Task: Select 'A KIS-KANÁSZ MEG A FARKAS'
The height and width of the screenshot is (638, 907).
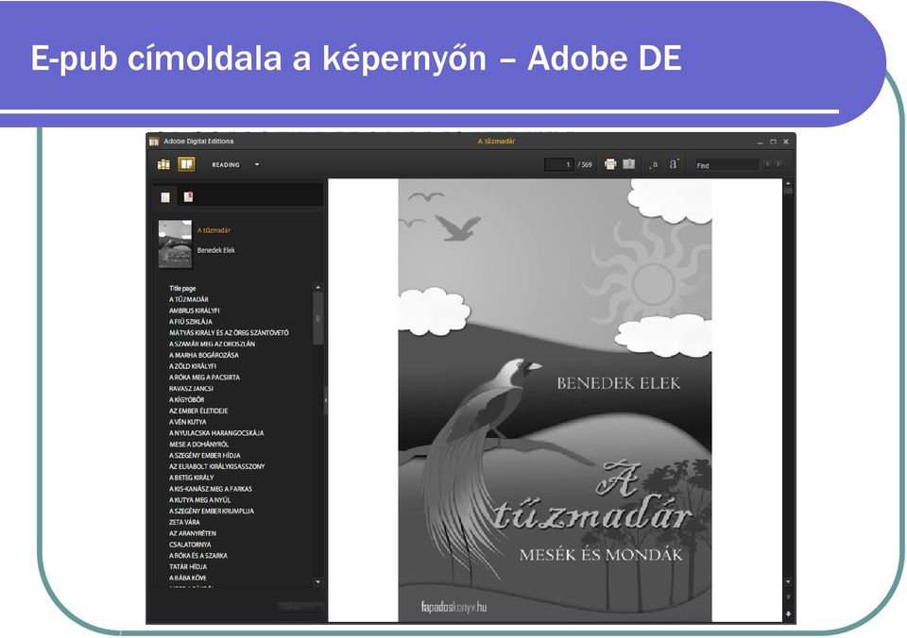Action: pos(211,489)
